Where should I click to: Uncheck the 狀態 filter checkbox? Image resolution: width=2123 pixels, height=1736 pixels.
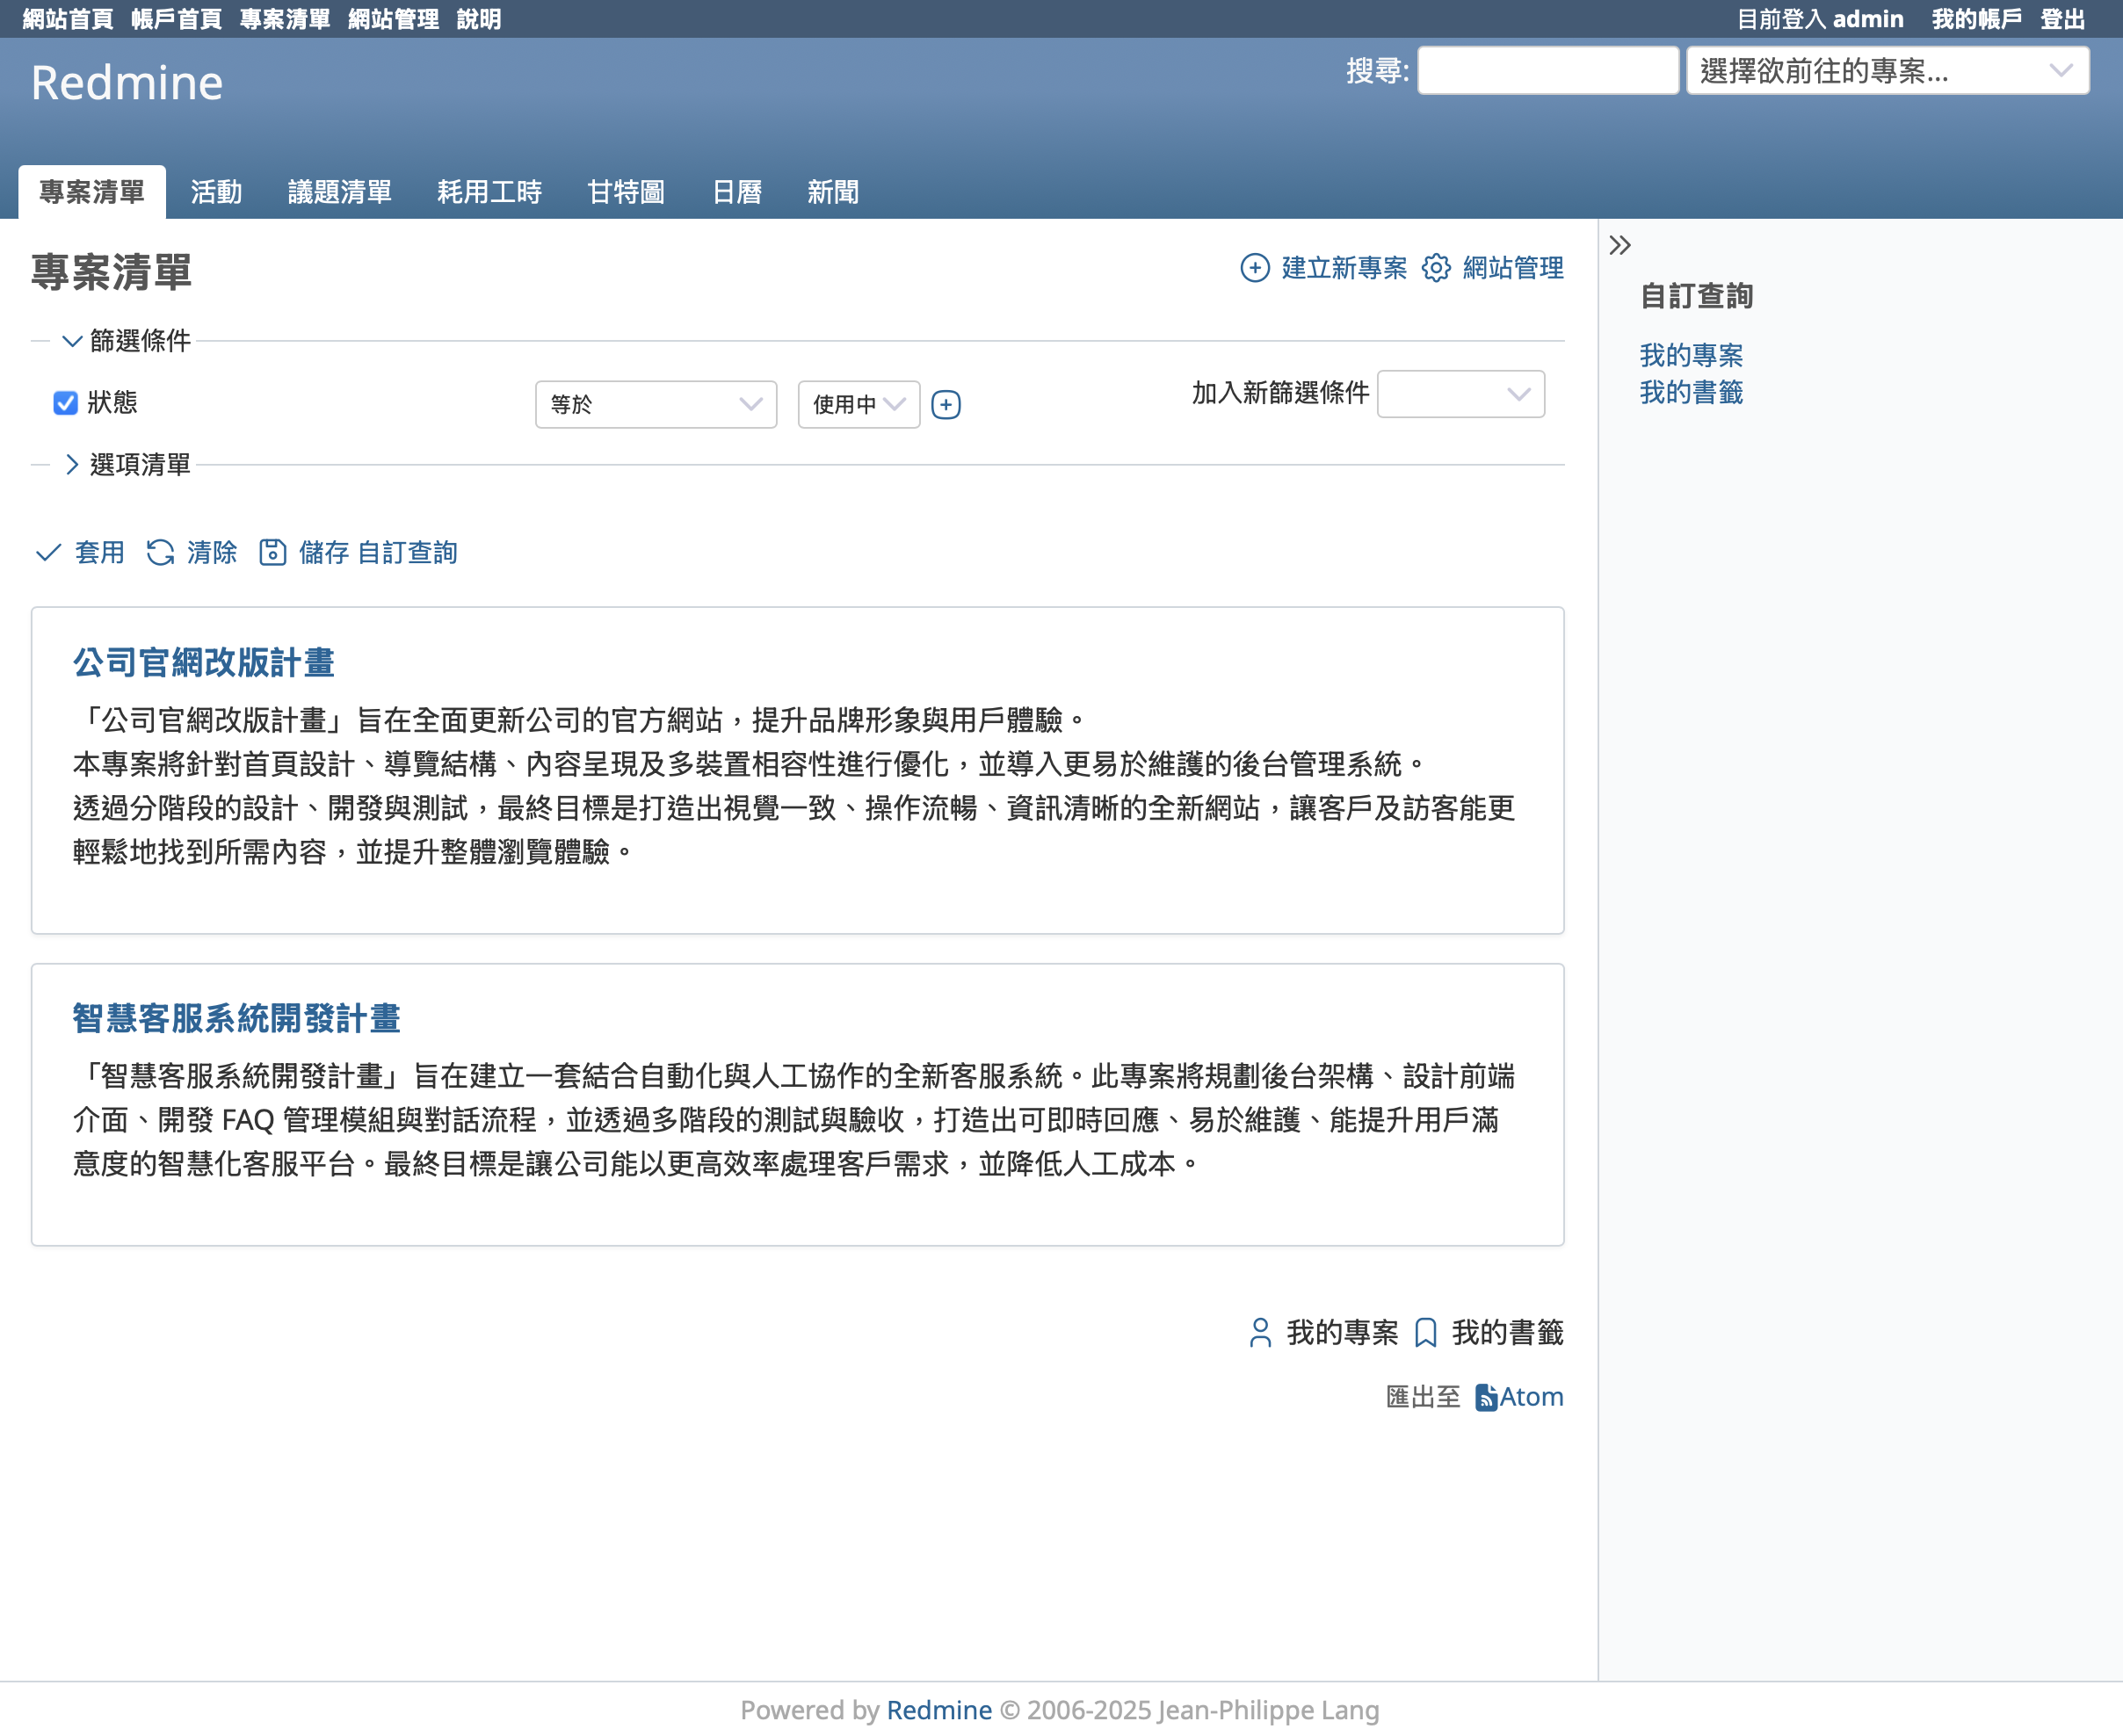65,403
